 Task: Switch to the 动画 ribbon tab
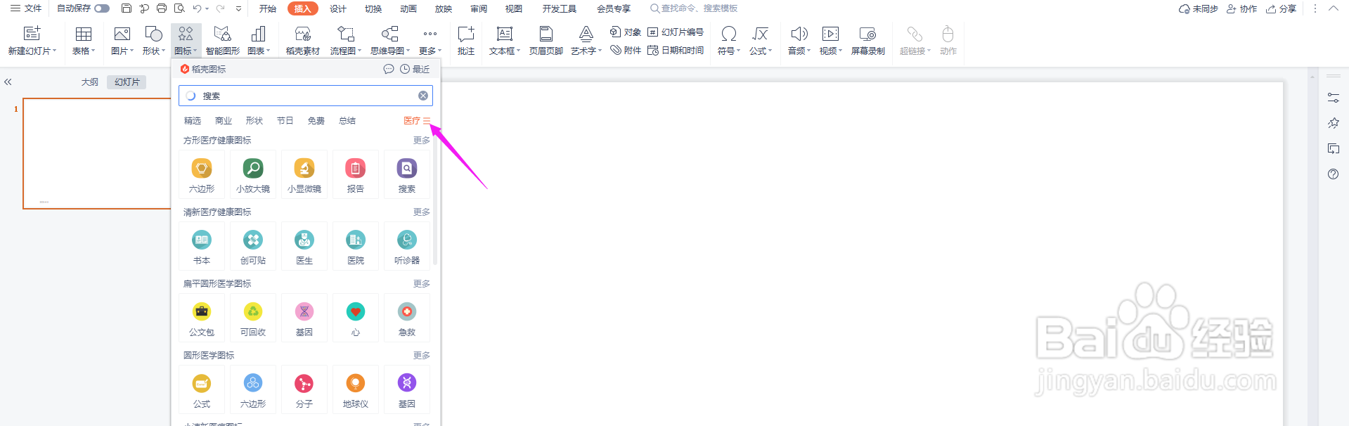pyautogui.click(x=408, y=8)
